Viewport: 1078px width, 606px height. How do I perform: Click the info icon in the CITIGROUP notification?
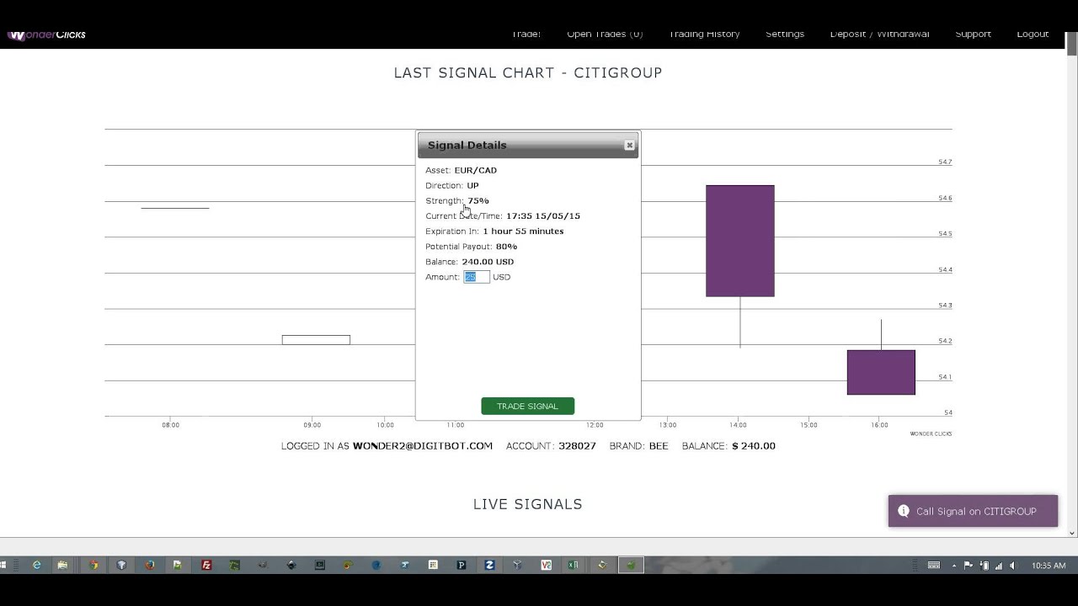click(904, 511)
